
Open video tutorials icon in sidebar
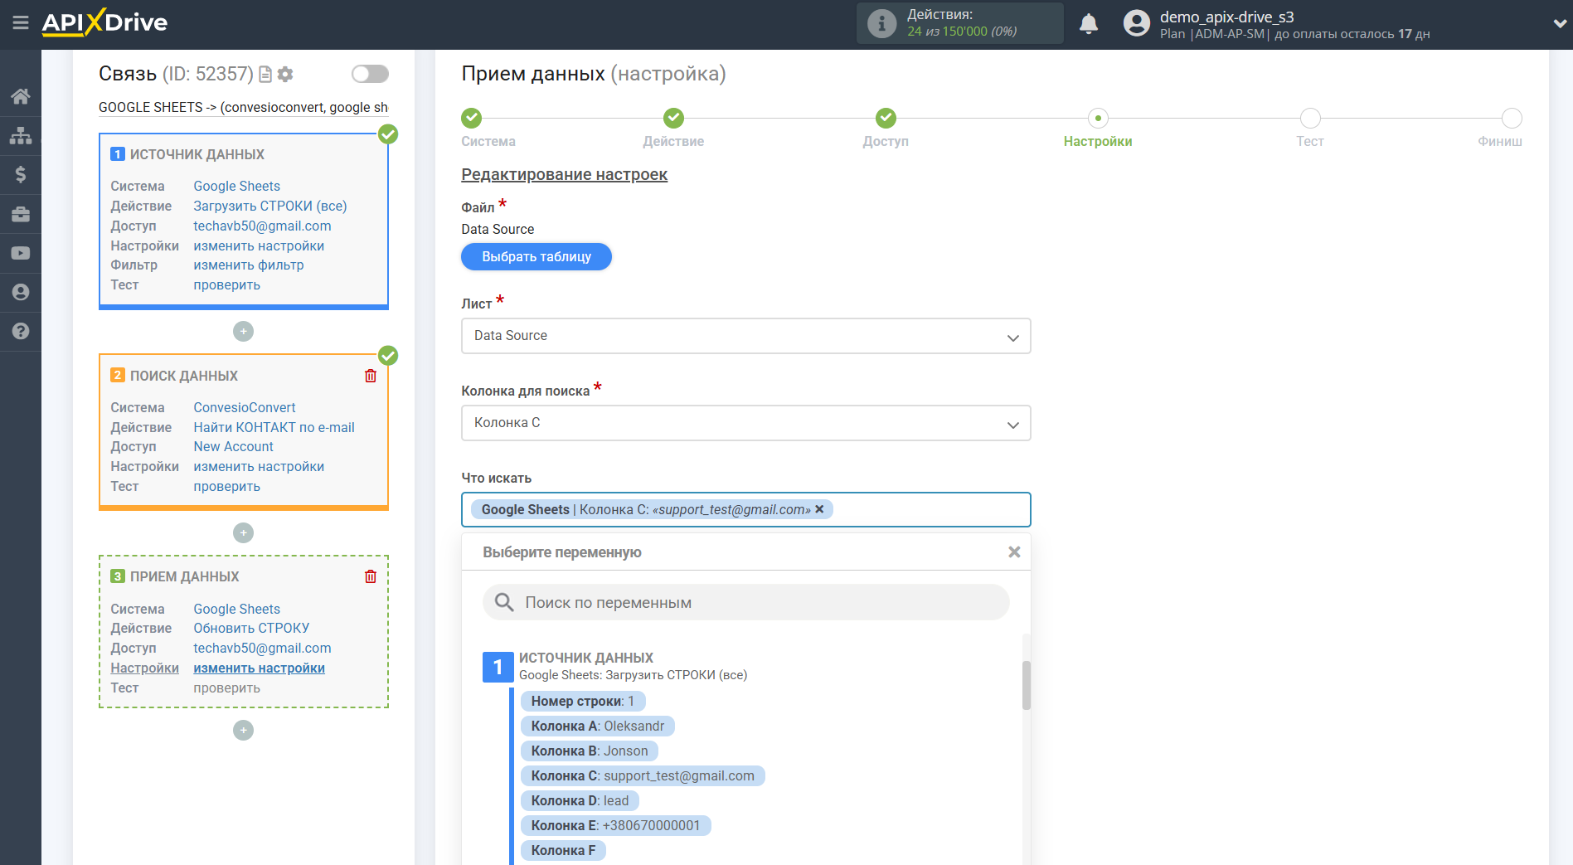[x=21, y=253]
